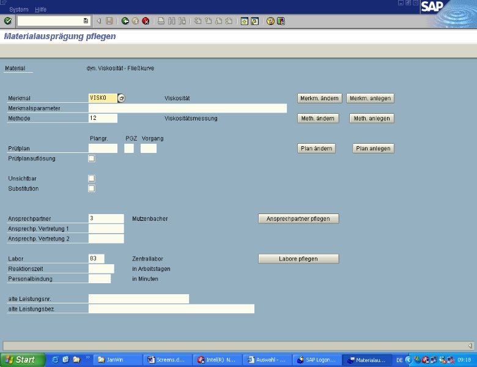Click the First Page icon

[x=198, y=21]
